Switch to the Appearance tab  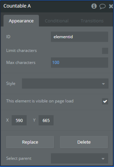[21, 21]
